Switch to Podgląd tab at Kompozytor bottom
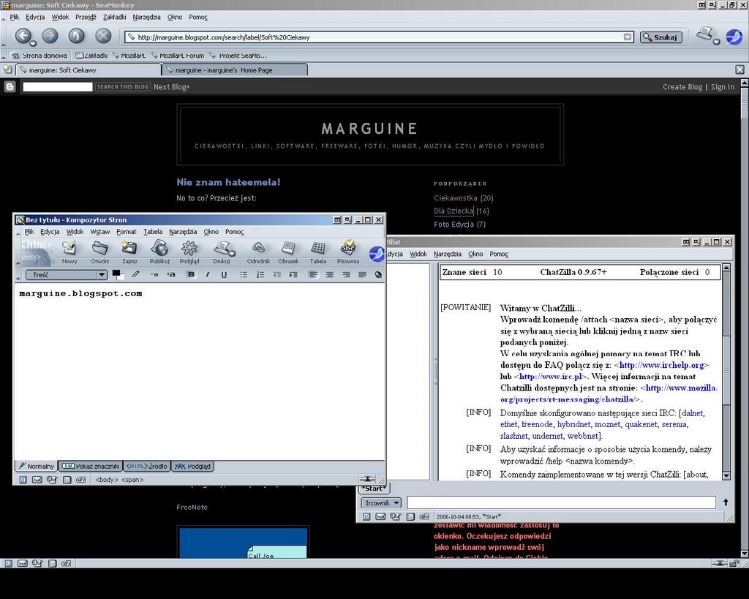Viewport: 749px width, 599px height. pos(192,466)
